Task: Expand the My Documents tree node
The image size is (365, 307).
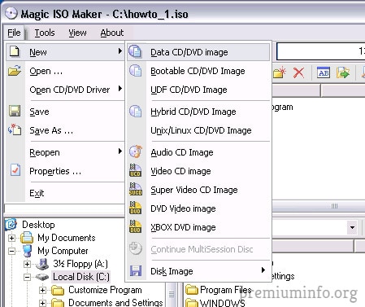Action: tap(11, 238)
